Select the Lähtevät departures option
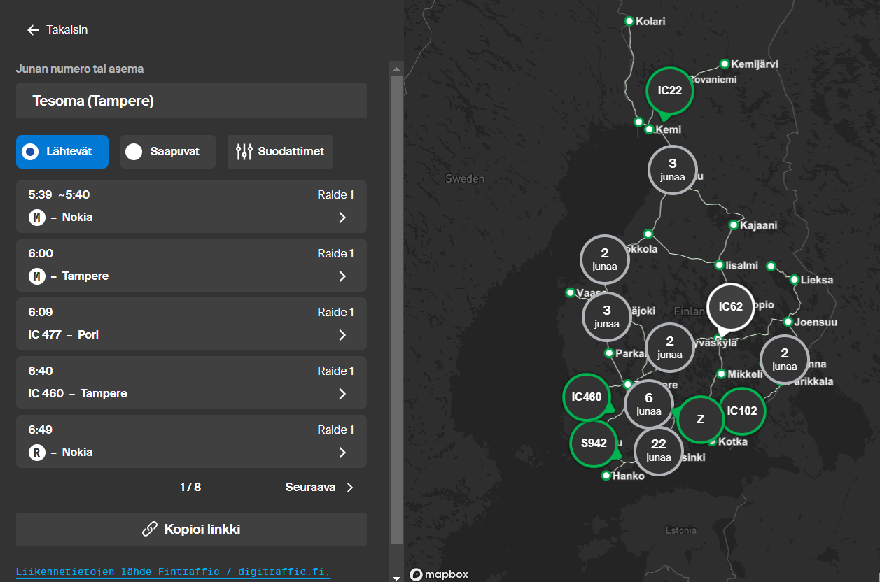The width and height of the screenshot is (880, 582). pyautogui.click(x=62, y=152)
